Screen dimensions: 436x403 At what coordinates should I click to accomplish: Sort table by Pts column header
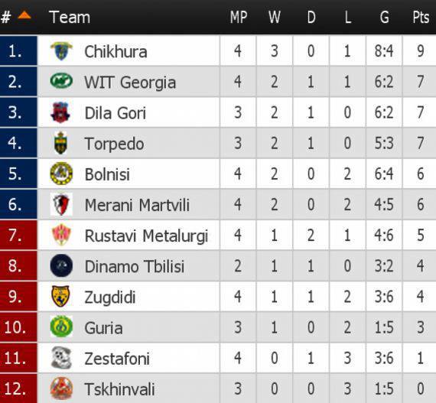[x=421, y=18]
